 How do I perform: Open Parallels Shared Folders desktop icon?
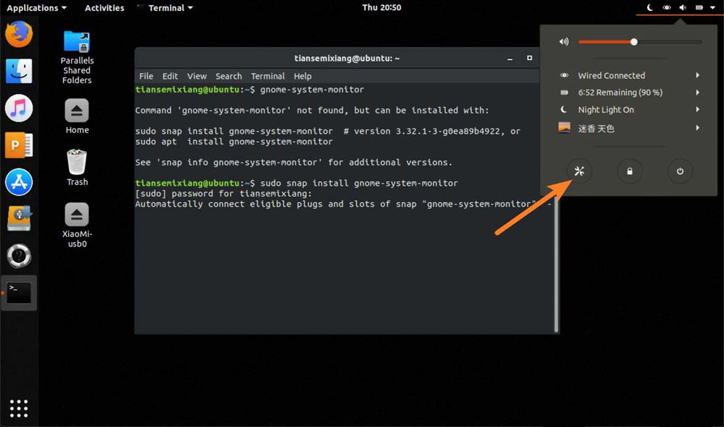pyautogui.click(x=77, y=58)
